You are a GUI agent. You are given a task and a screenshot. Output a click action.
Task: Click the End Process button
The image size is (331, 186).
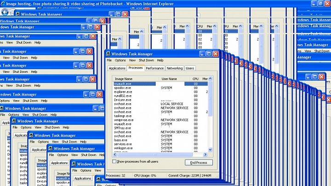(x=199, y=163)
